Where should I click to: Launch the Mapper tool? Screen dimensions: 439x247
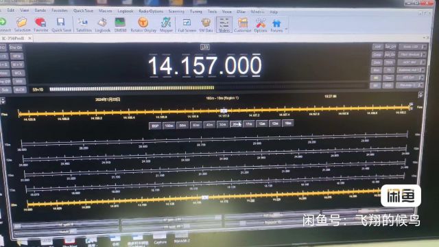point(166,25)
